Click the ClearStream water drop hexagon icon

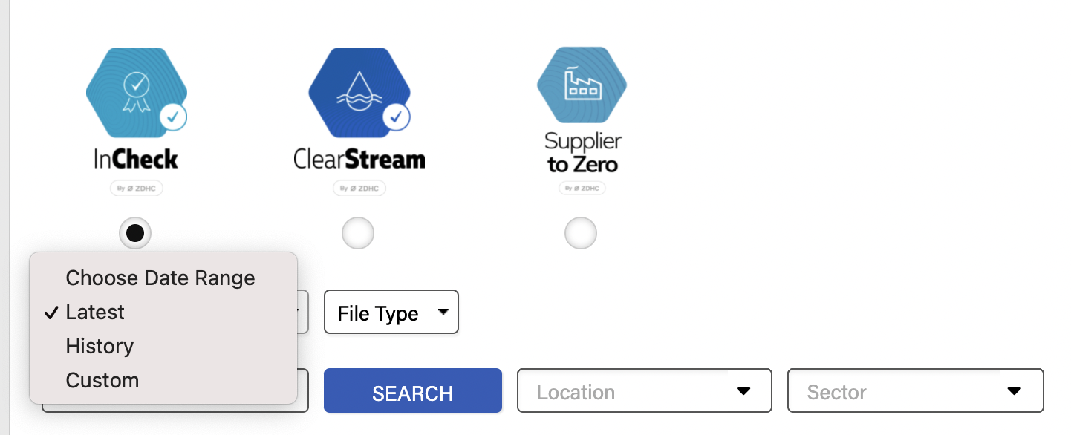point(359,92)
